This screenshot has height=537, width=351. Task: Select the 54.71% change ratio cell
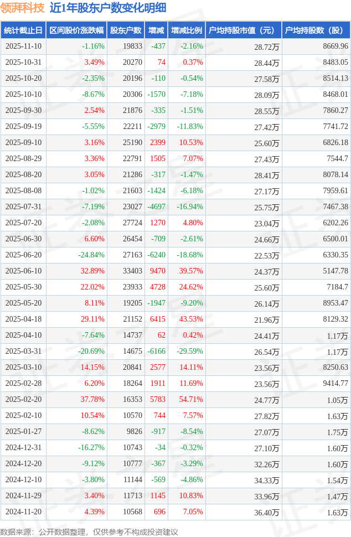191,400
